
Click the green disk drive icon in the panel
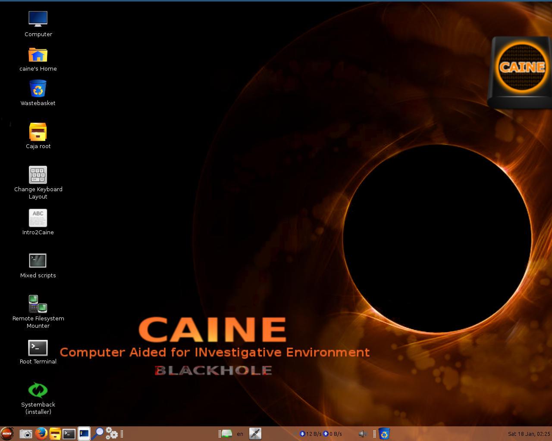227,434
